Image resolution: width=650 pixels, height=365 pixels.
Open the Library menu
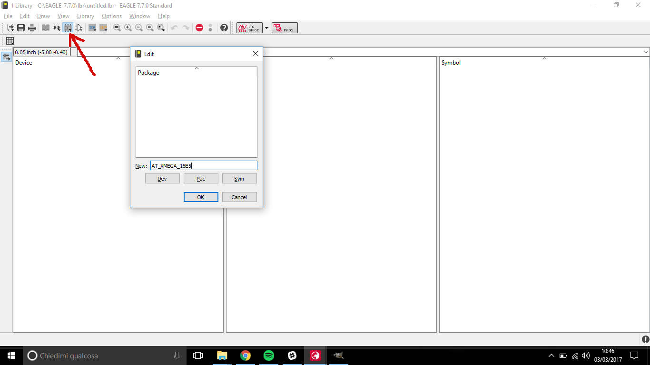(x=86, y=16)
